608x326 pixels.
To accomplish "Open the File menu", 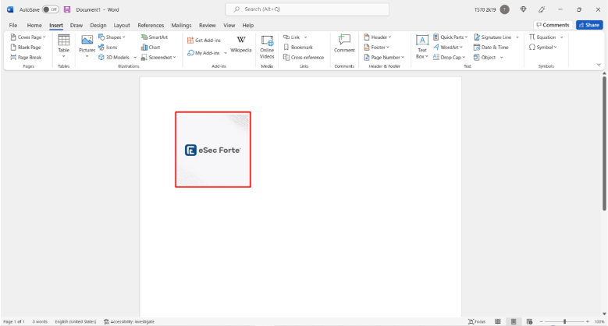I will pyautogui.click(x=13, y=25).
